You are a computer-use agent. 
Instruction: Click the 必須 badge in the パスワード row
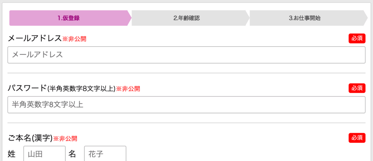[357, 88]
